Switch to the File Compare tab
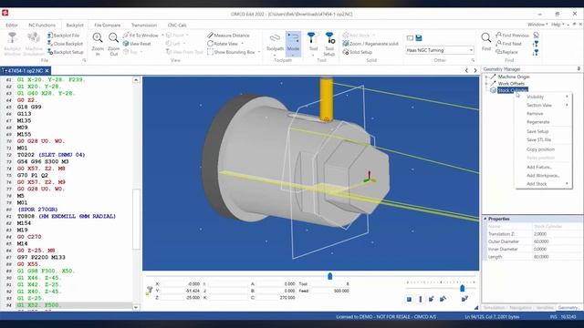The height and width of the screenshot is (328, 584). tap(108, 25)
